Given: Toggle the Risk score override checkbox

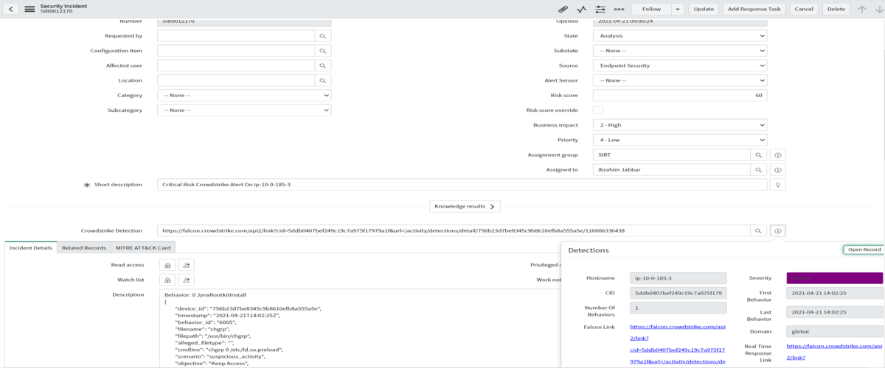Looking at the screenshot, I should pos(598,110).
